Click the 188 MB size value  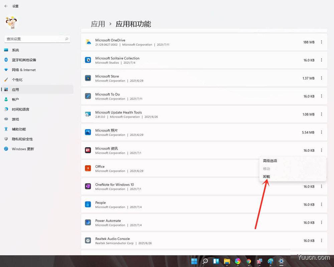309,42
